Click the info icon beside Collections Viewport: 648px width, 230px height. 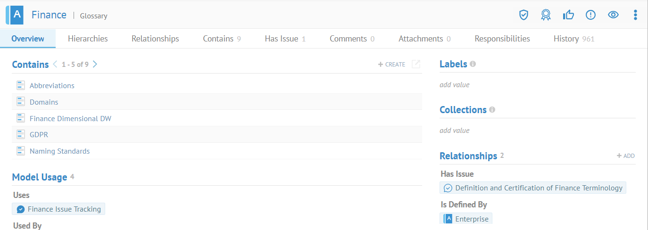pos(492,110)
